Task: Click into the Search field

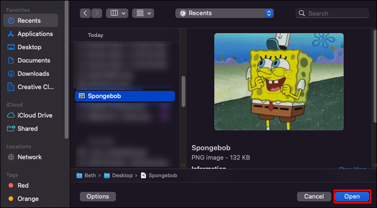Action: (336, 13)
